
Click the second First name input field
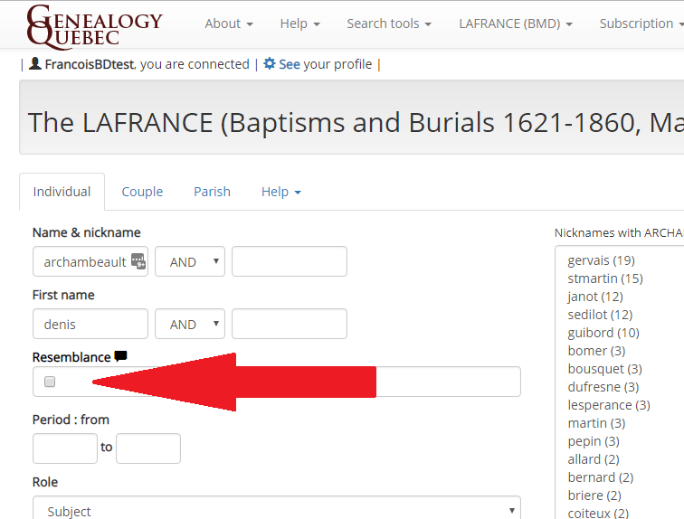pos(290,324)
